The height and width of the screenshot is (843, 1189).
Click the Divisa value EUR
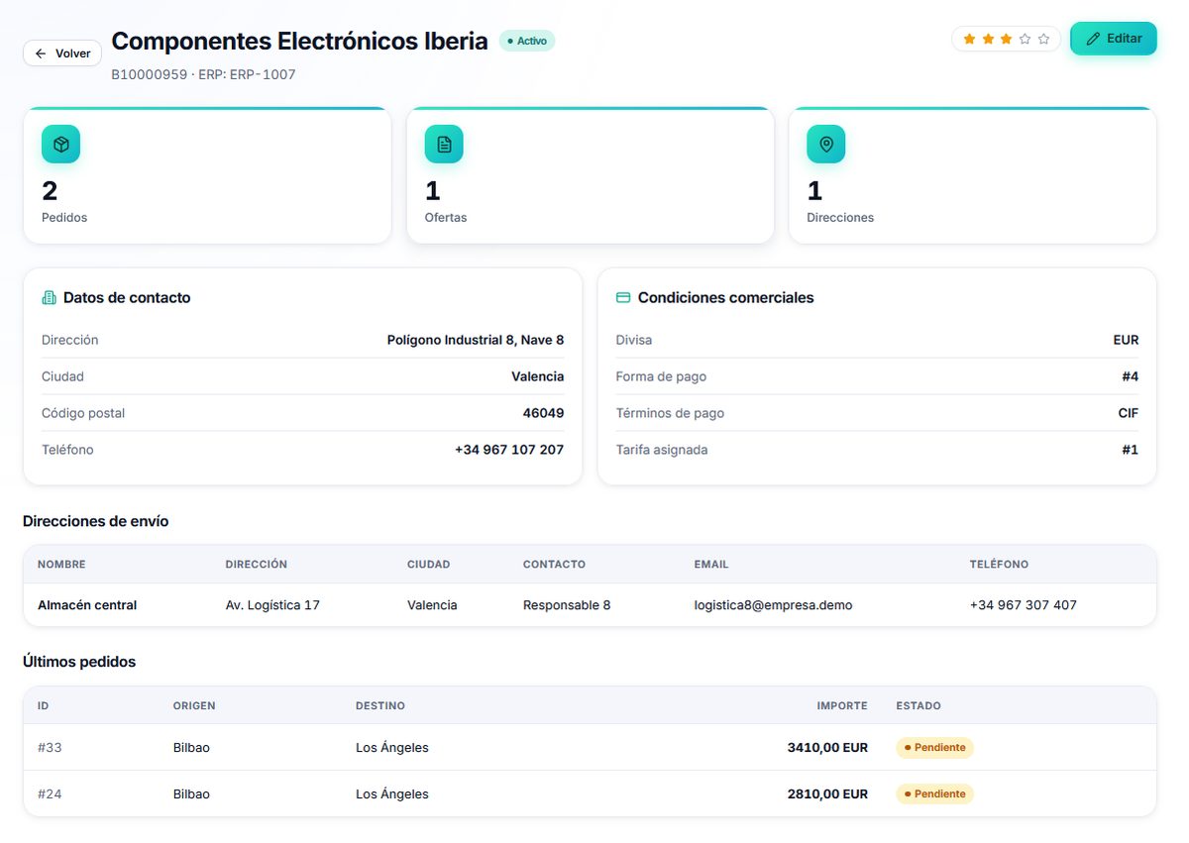pyautogui.click(x=1126, y=340)
